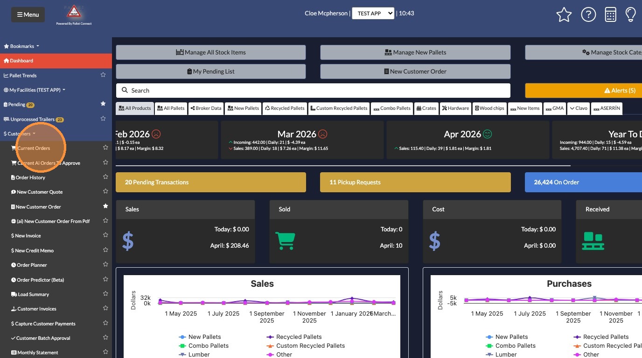
Task: Open the help question mark icon
Action: click(x=588, y=14)
